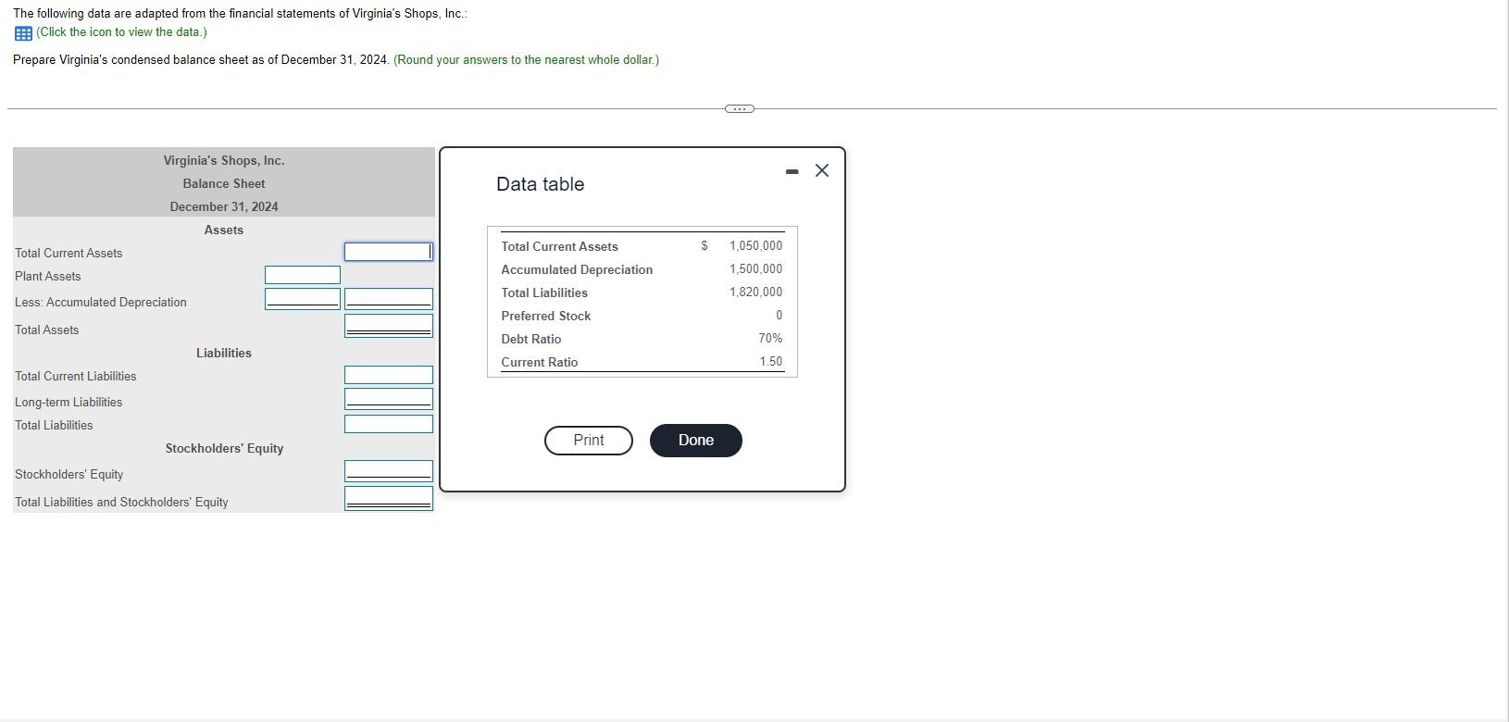
Task: Click the 'Stockholders' Equity' section heading
Action: pyautogui.click(x=225, y=449)
